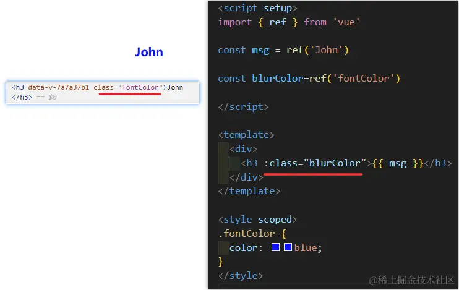The width and height of the screenshot is (459, 290).
Task: Click the const msg = ref('John') line
Action: coord(283,50)
